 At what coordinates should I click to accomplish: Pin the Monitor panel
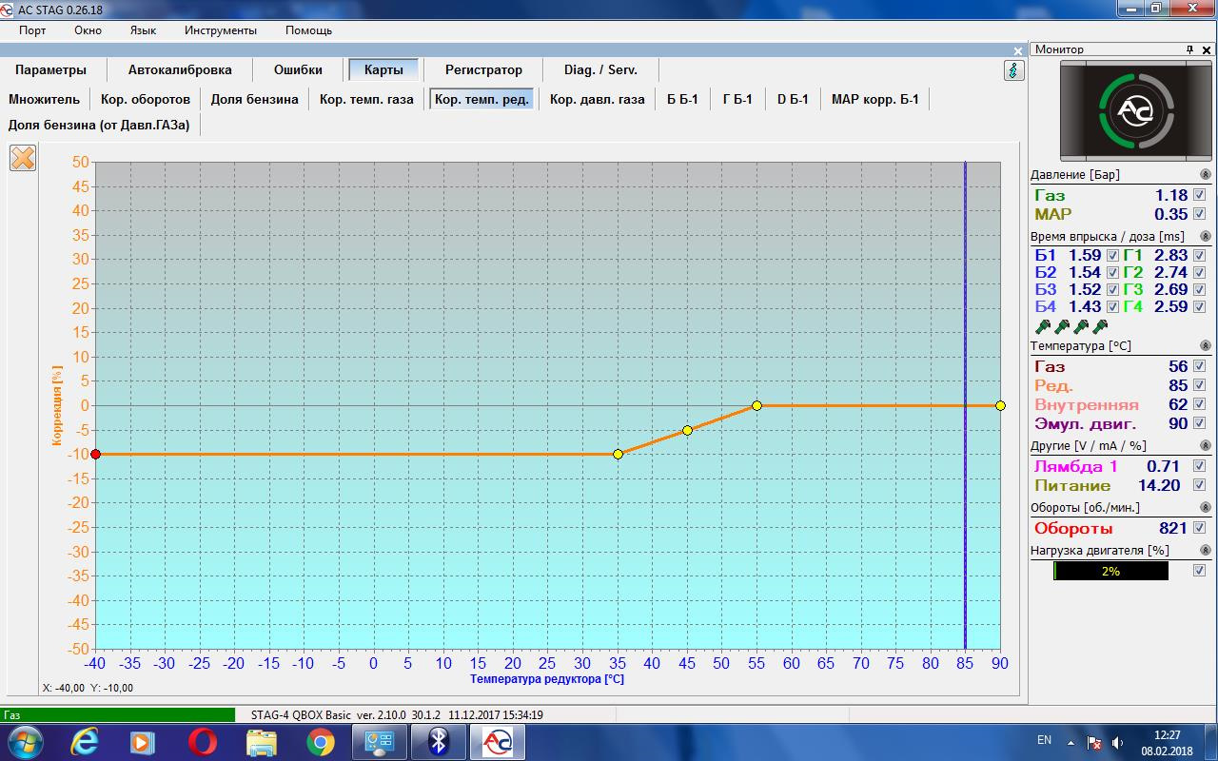1189,49
